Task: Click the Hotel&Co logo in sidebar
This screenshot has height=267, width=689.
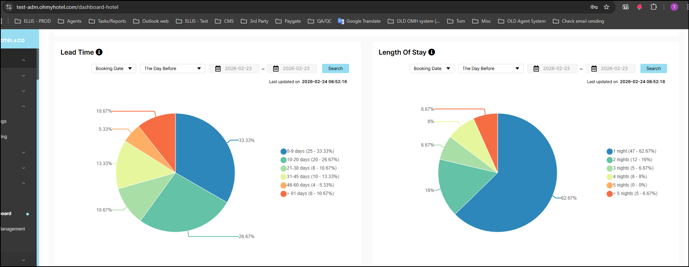Action: click(13, 40)
